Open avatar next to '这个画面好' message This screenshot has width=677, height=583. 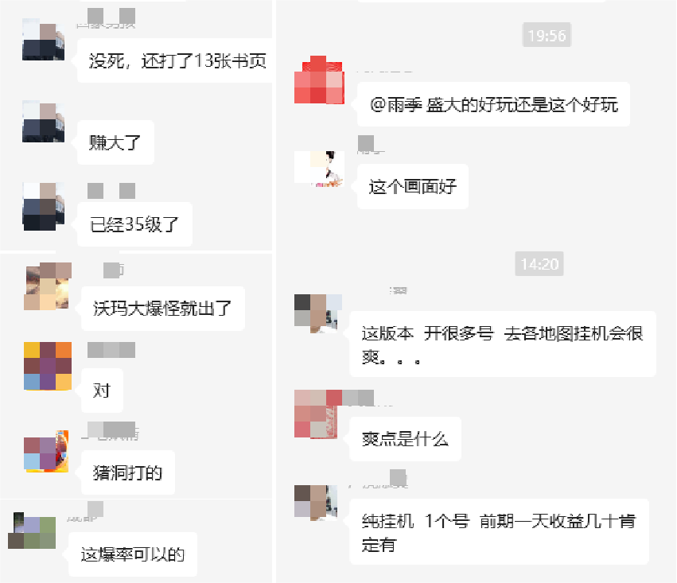coord(320,169)
